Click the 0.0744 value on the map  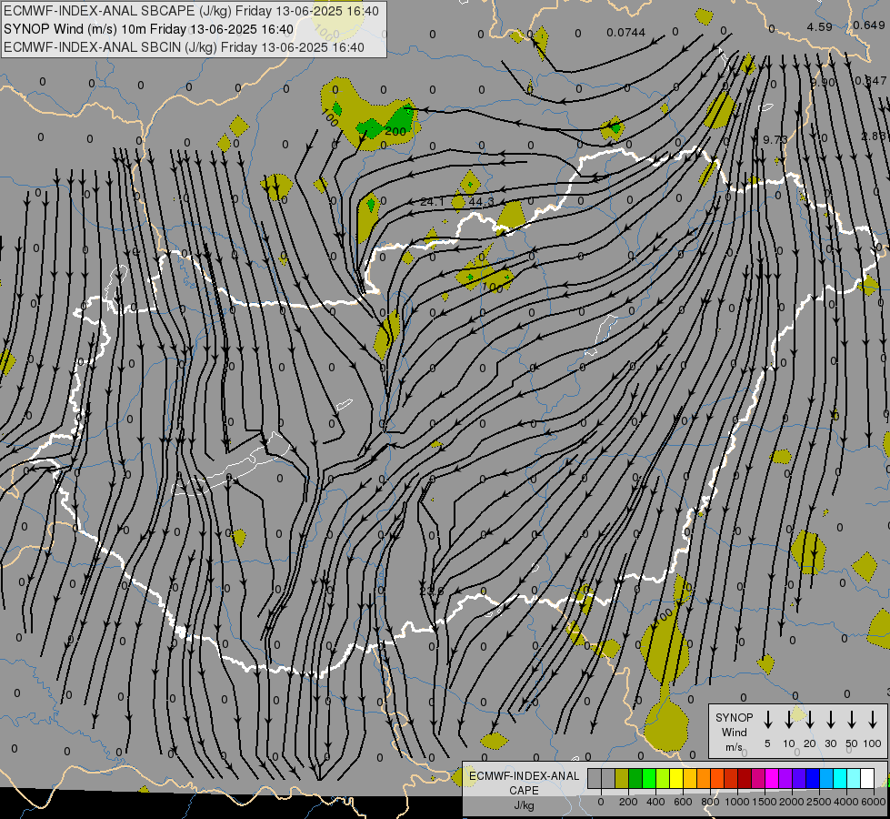625,33
